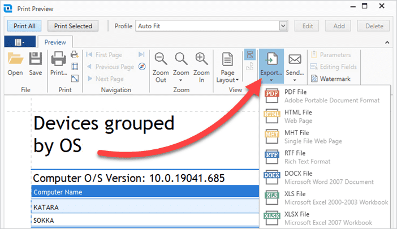
Task: Click the Editing Fields item
Action: (334, 67)
